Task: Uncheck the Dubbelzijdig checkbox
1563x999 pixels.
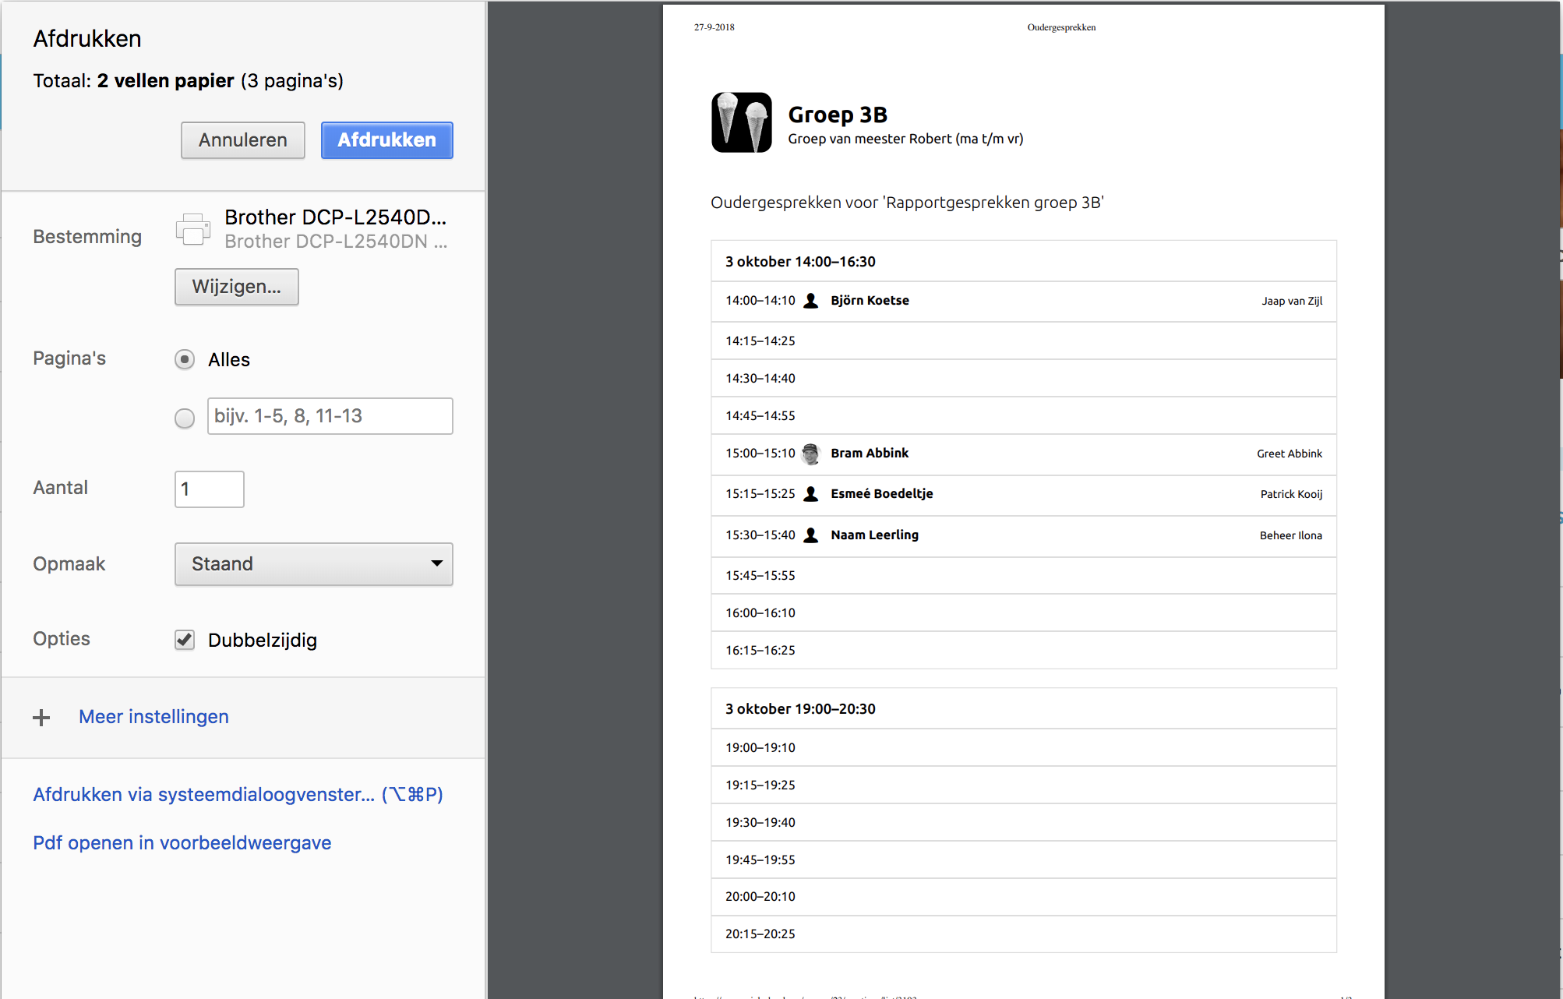Action: click(x=185, y=640)
